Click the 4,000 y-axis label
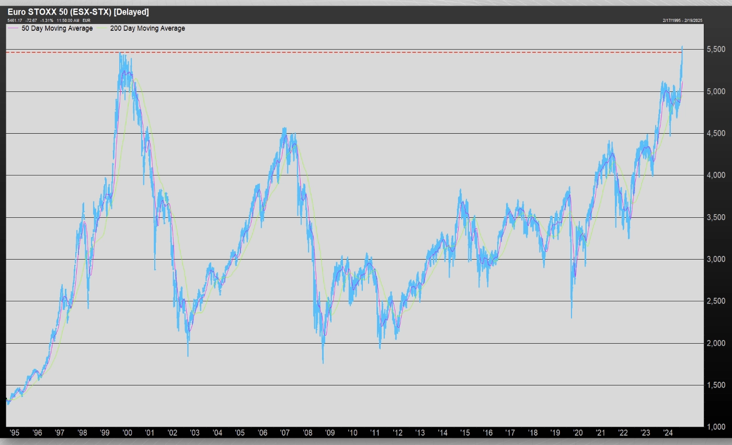The image size is (732, 445). tap(715, 175)
